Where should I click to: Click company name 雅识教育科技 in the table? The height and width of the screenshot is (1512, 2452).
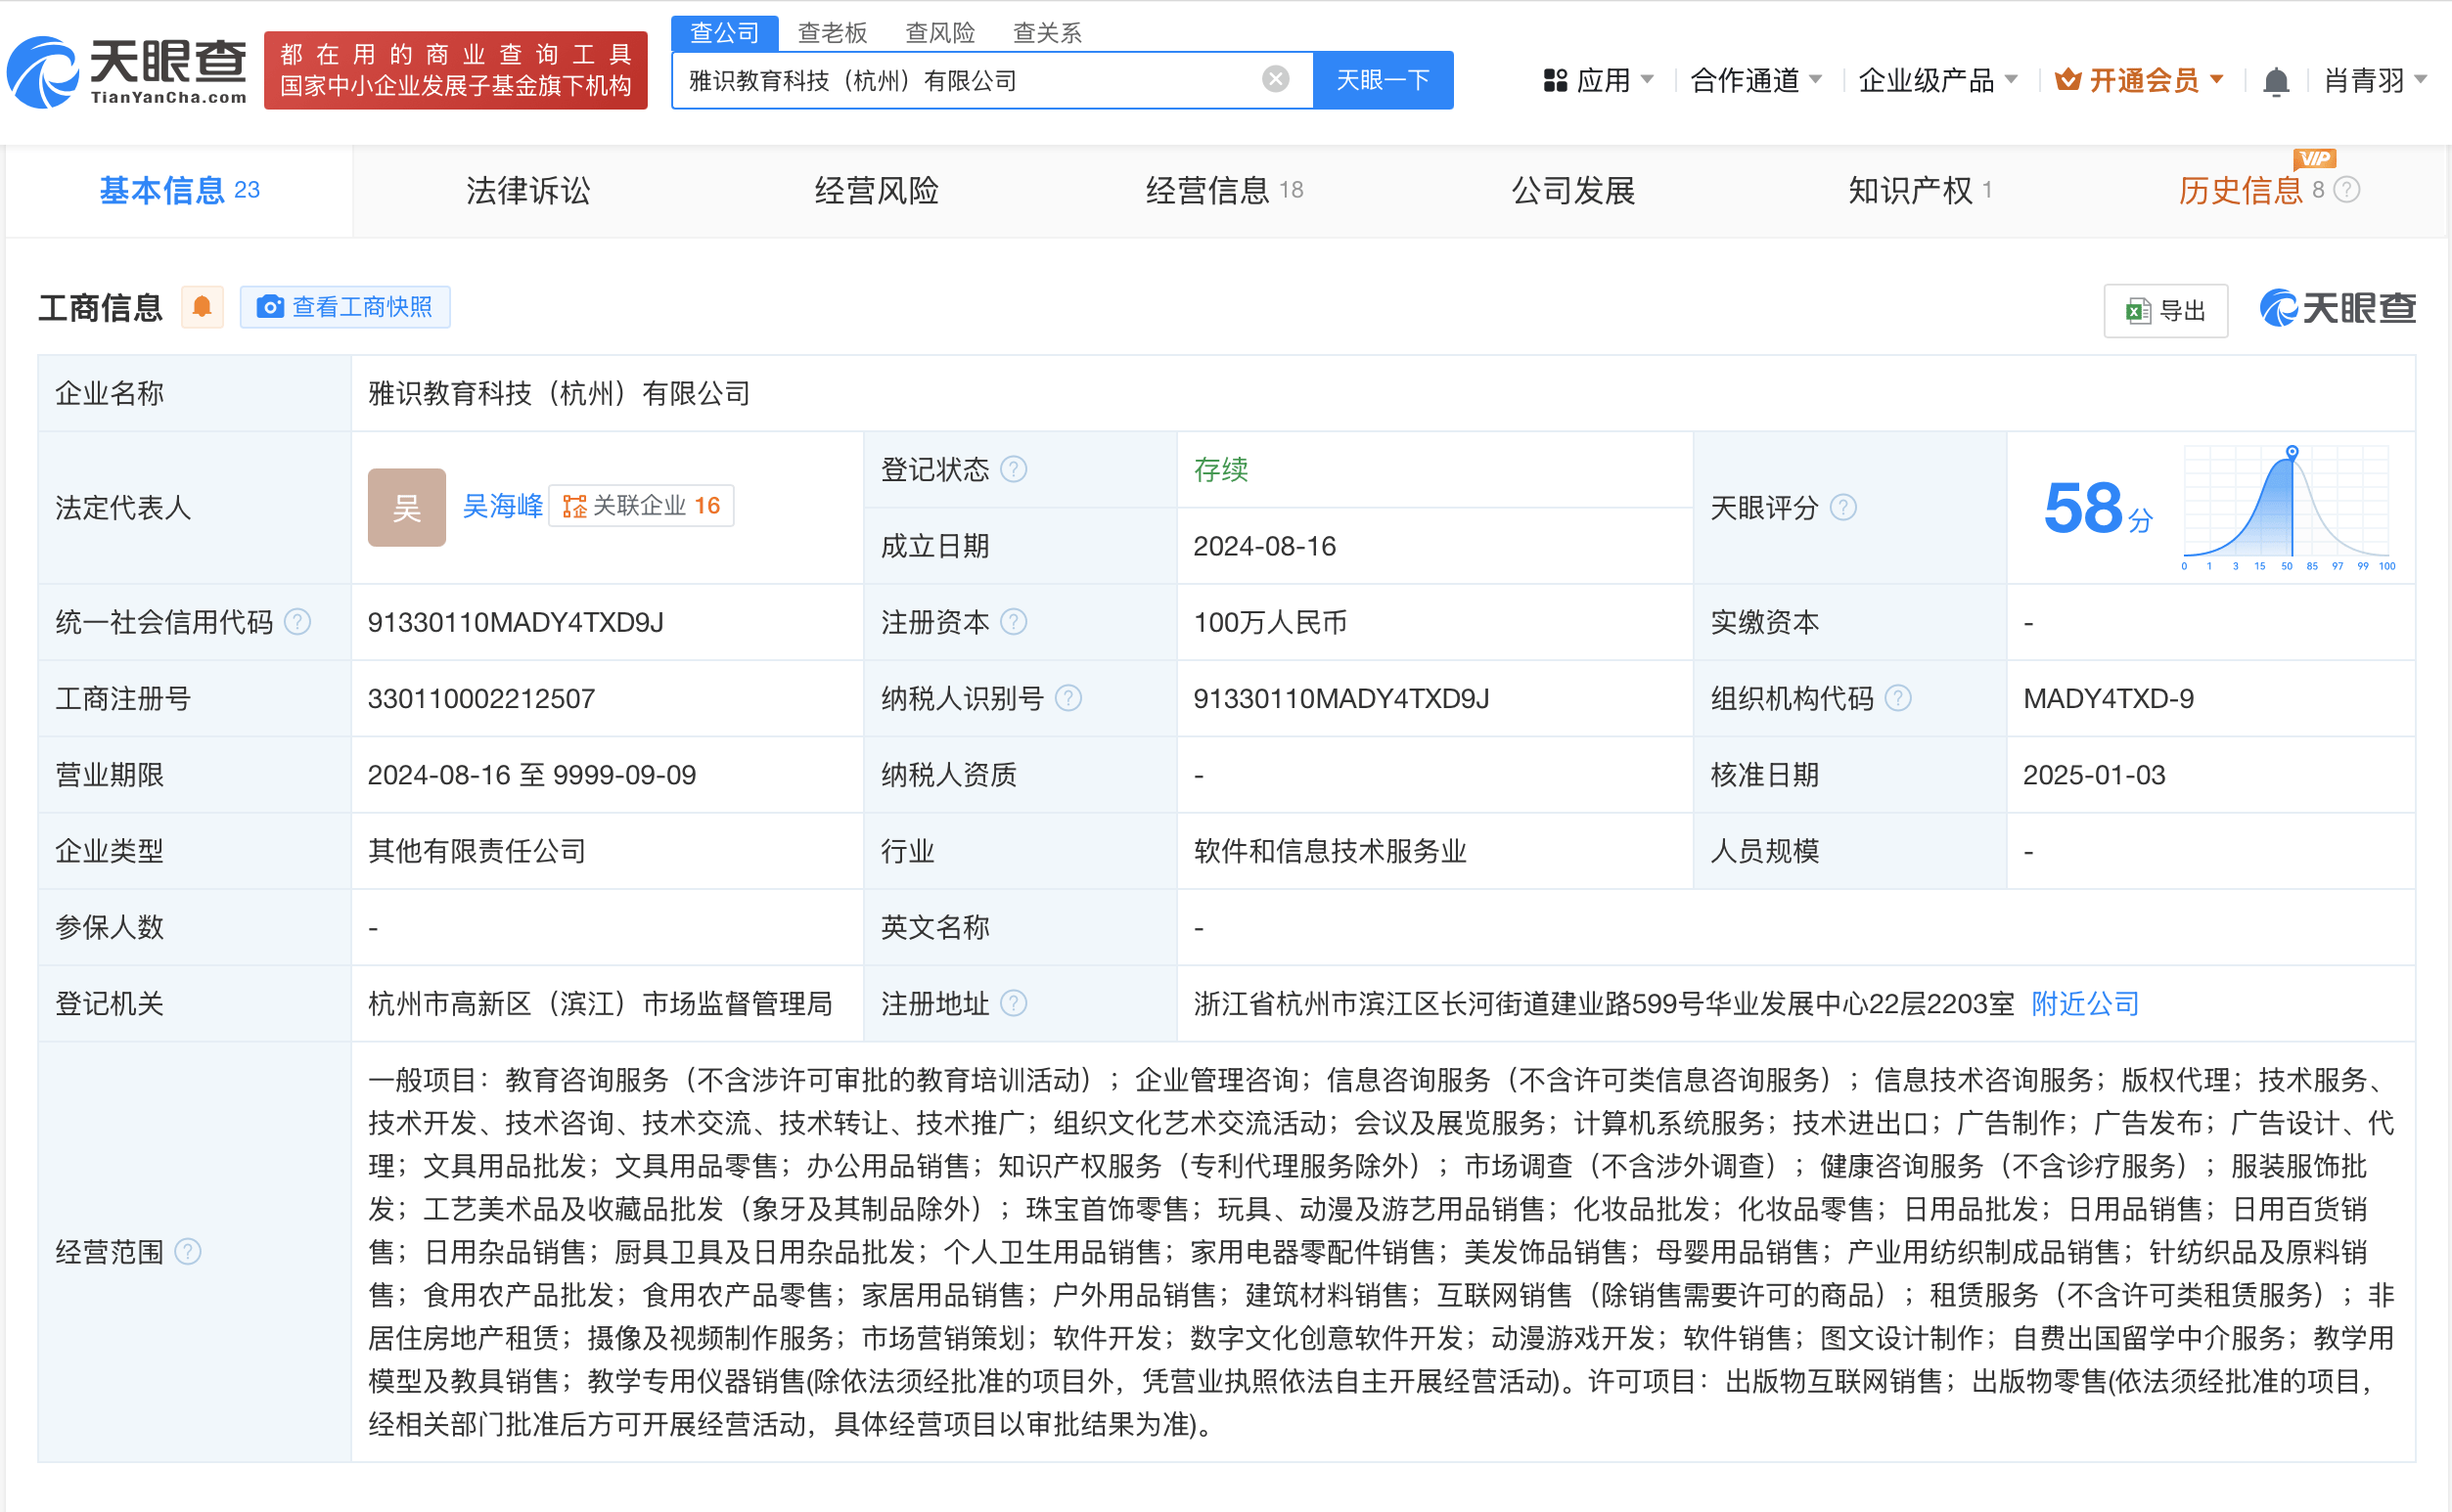tap(560, 393)
